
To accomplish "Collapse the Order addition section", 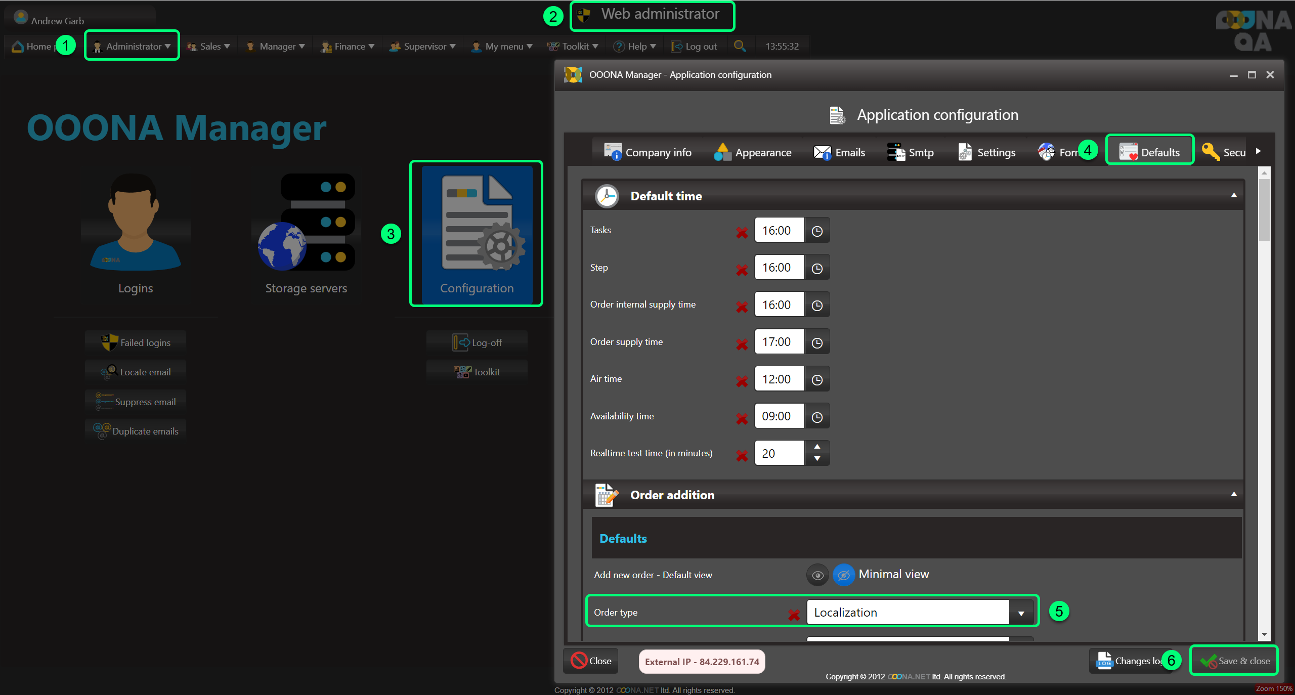I will [1234, 494].
